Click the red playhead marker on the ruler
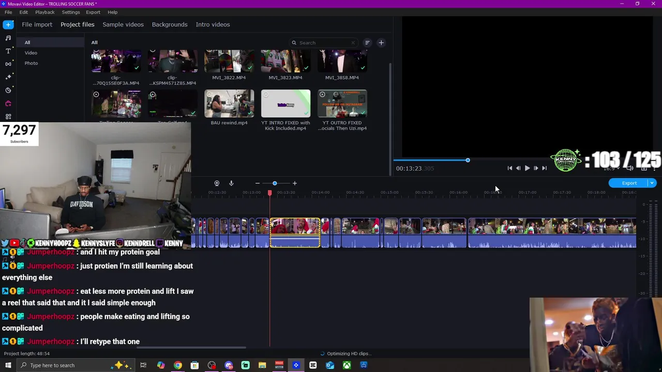This screenshot has height=372, width=662. pos(269,193)
